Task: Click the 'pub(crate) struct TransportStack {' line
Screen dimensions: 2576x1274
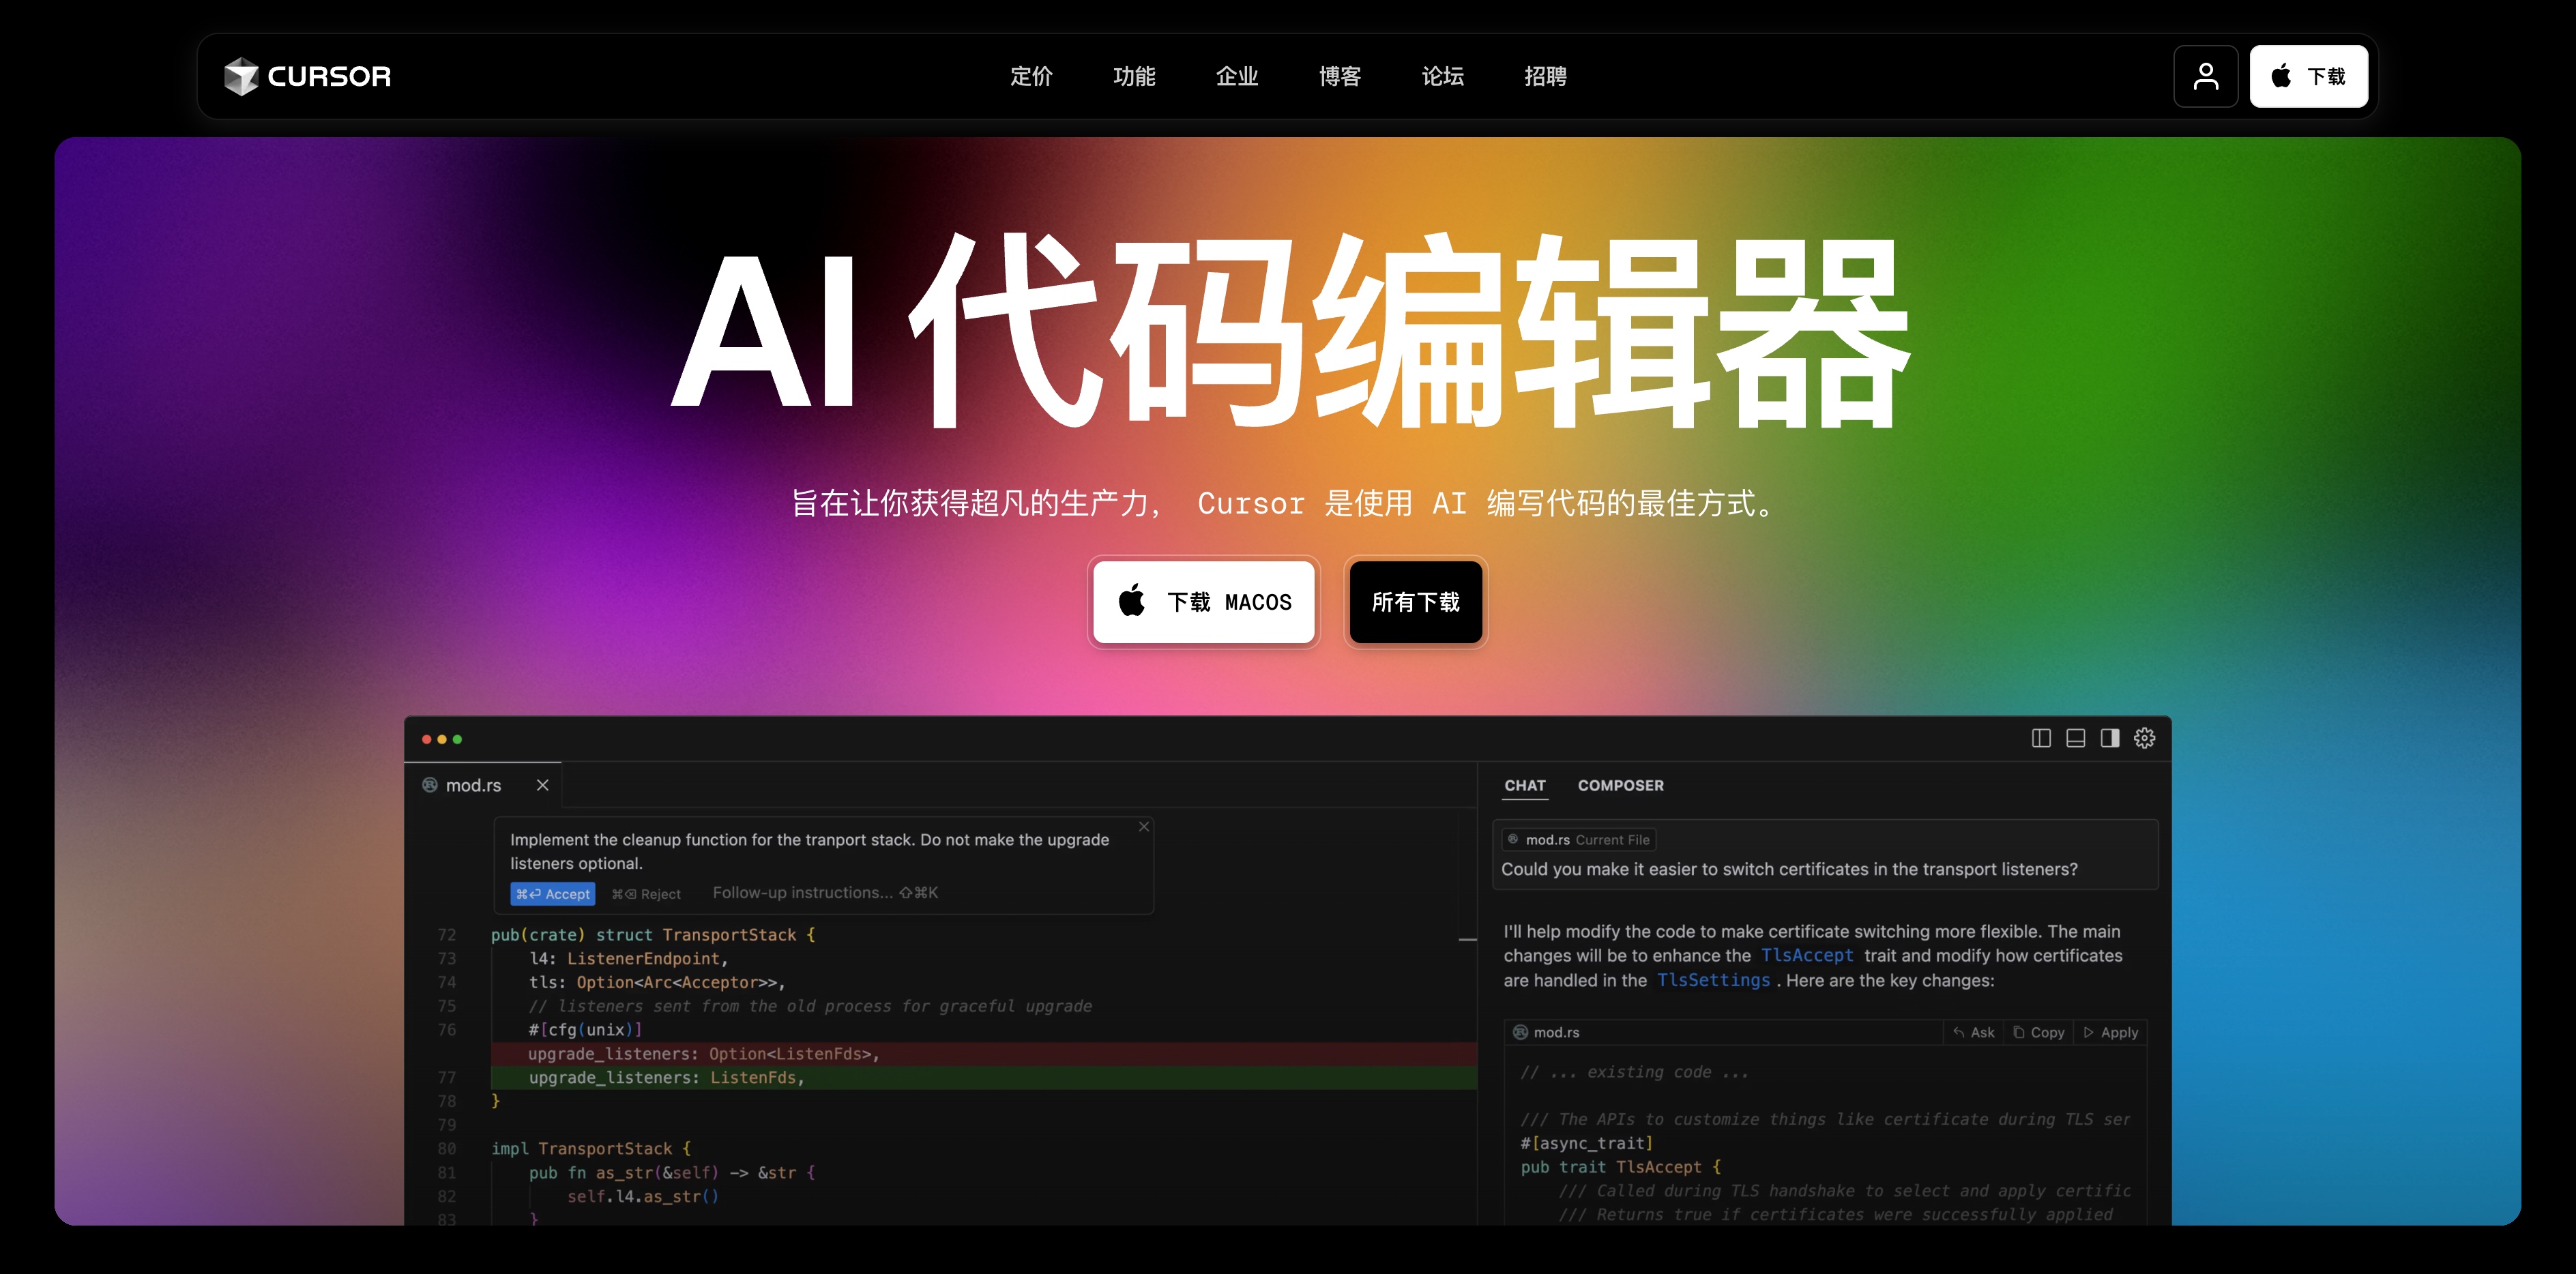Action: (x=653, y=935)
